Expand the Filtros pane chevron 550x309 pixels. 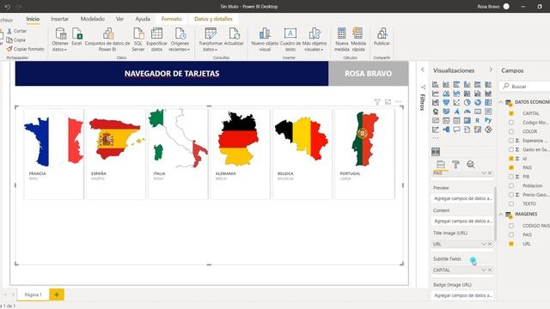tap(423, 70)
